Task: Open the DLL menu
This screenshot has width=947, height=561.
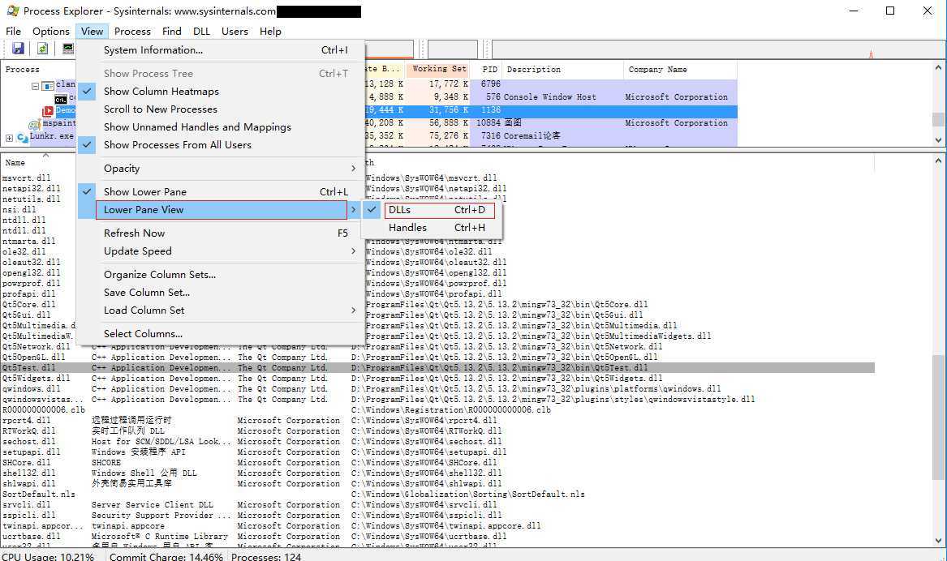Action: point(202,32)
